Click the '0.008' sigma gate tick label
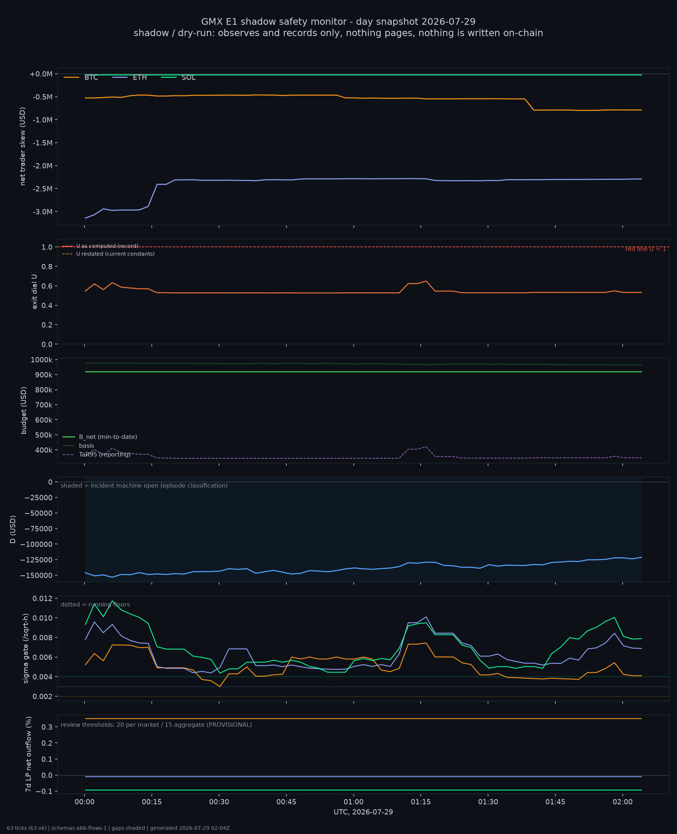 [42, 638]
